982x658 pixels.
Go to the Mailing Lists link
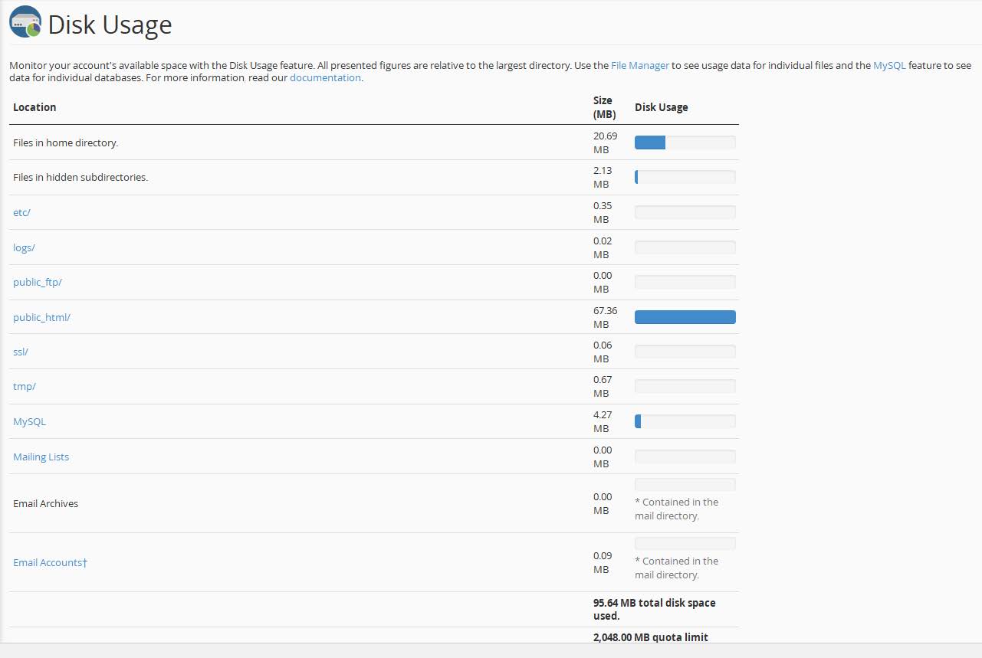[x=41, y=457]
